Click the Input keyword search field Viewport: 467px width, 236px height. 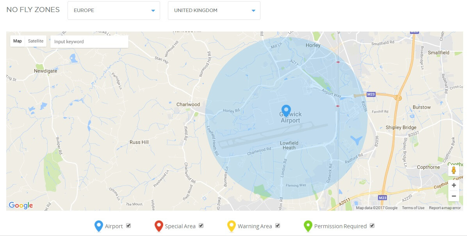[x=89, y=42]
